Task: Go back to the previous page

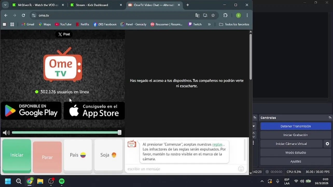Action: (6, 15)
